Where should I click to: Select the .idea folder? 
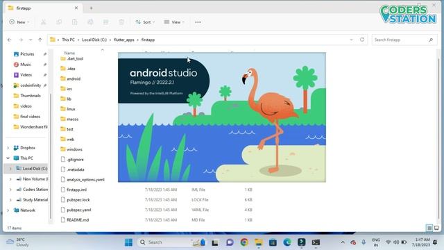[x=71, y=69]
